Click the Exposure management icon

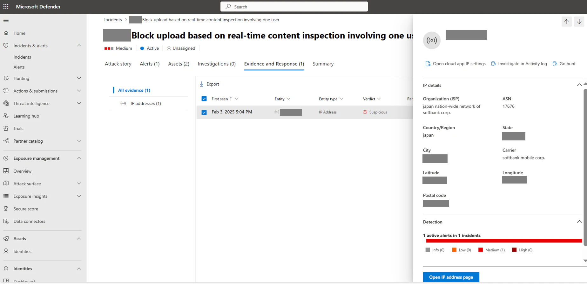click(x=6, y=158)
